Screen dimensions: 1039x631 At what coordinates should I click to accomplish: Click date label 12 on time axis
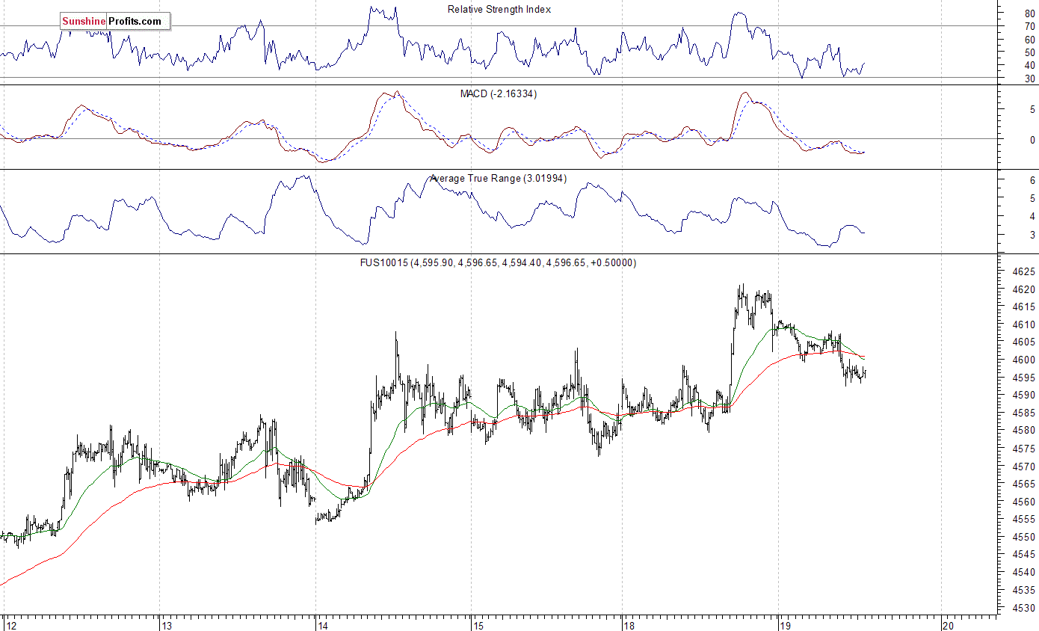click(10, 625)
